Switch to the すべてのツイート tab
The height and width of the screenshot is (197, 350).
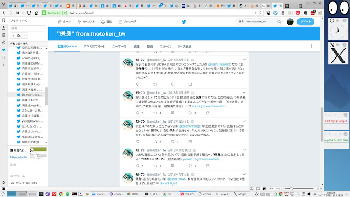(94, 46)
